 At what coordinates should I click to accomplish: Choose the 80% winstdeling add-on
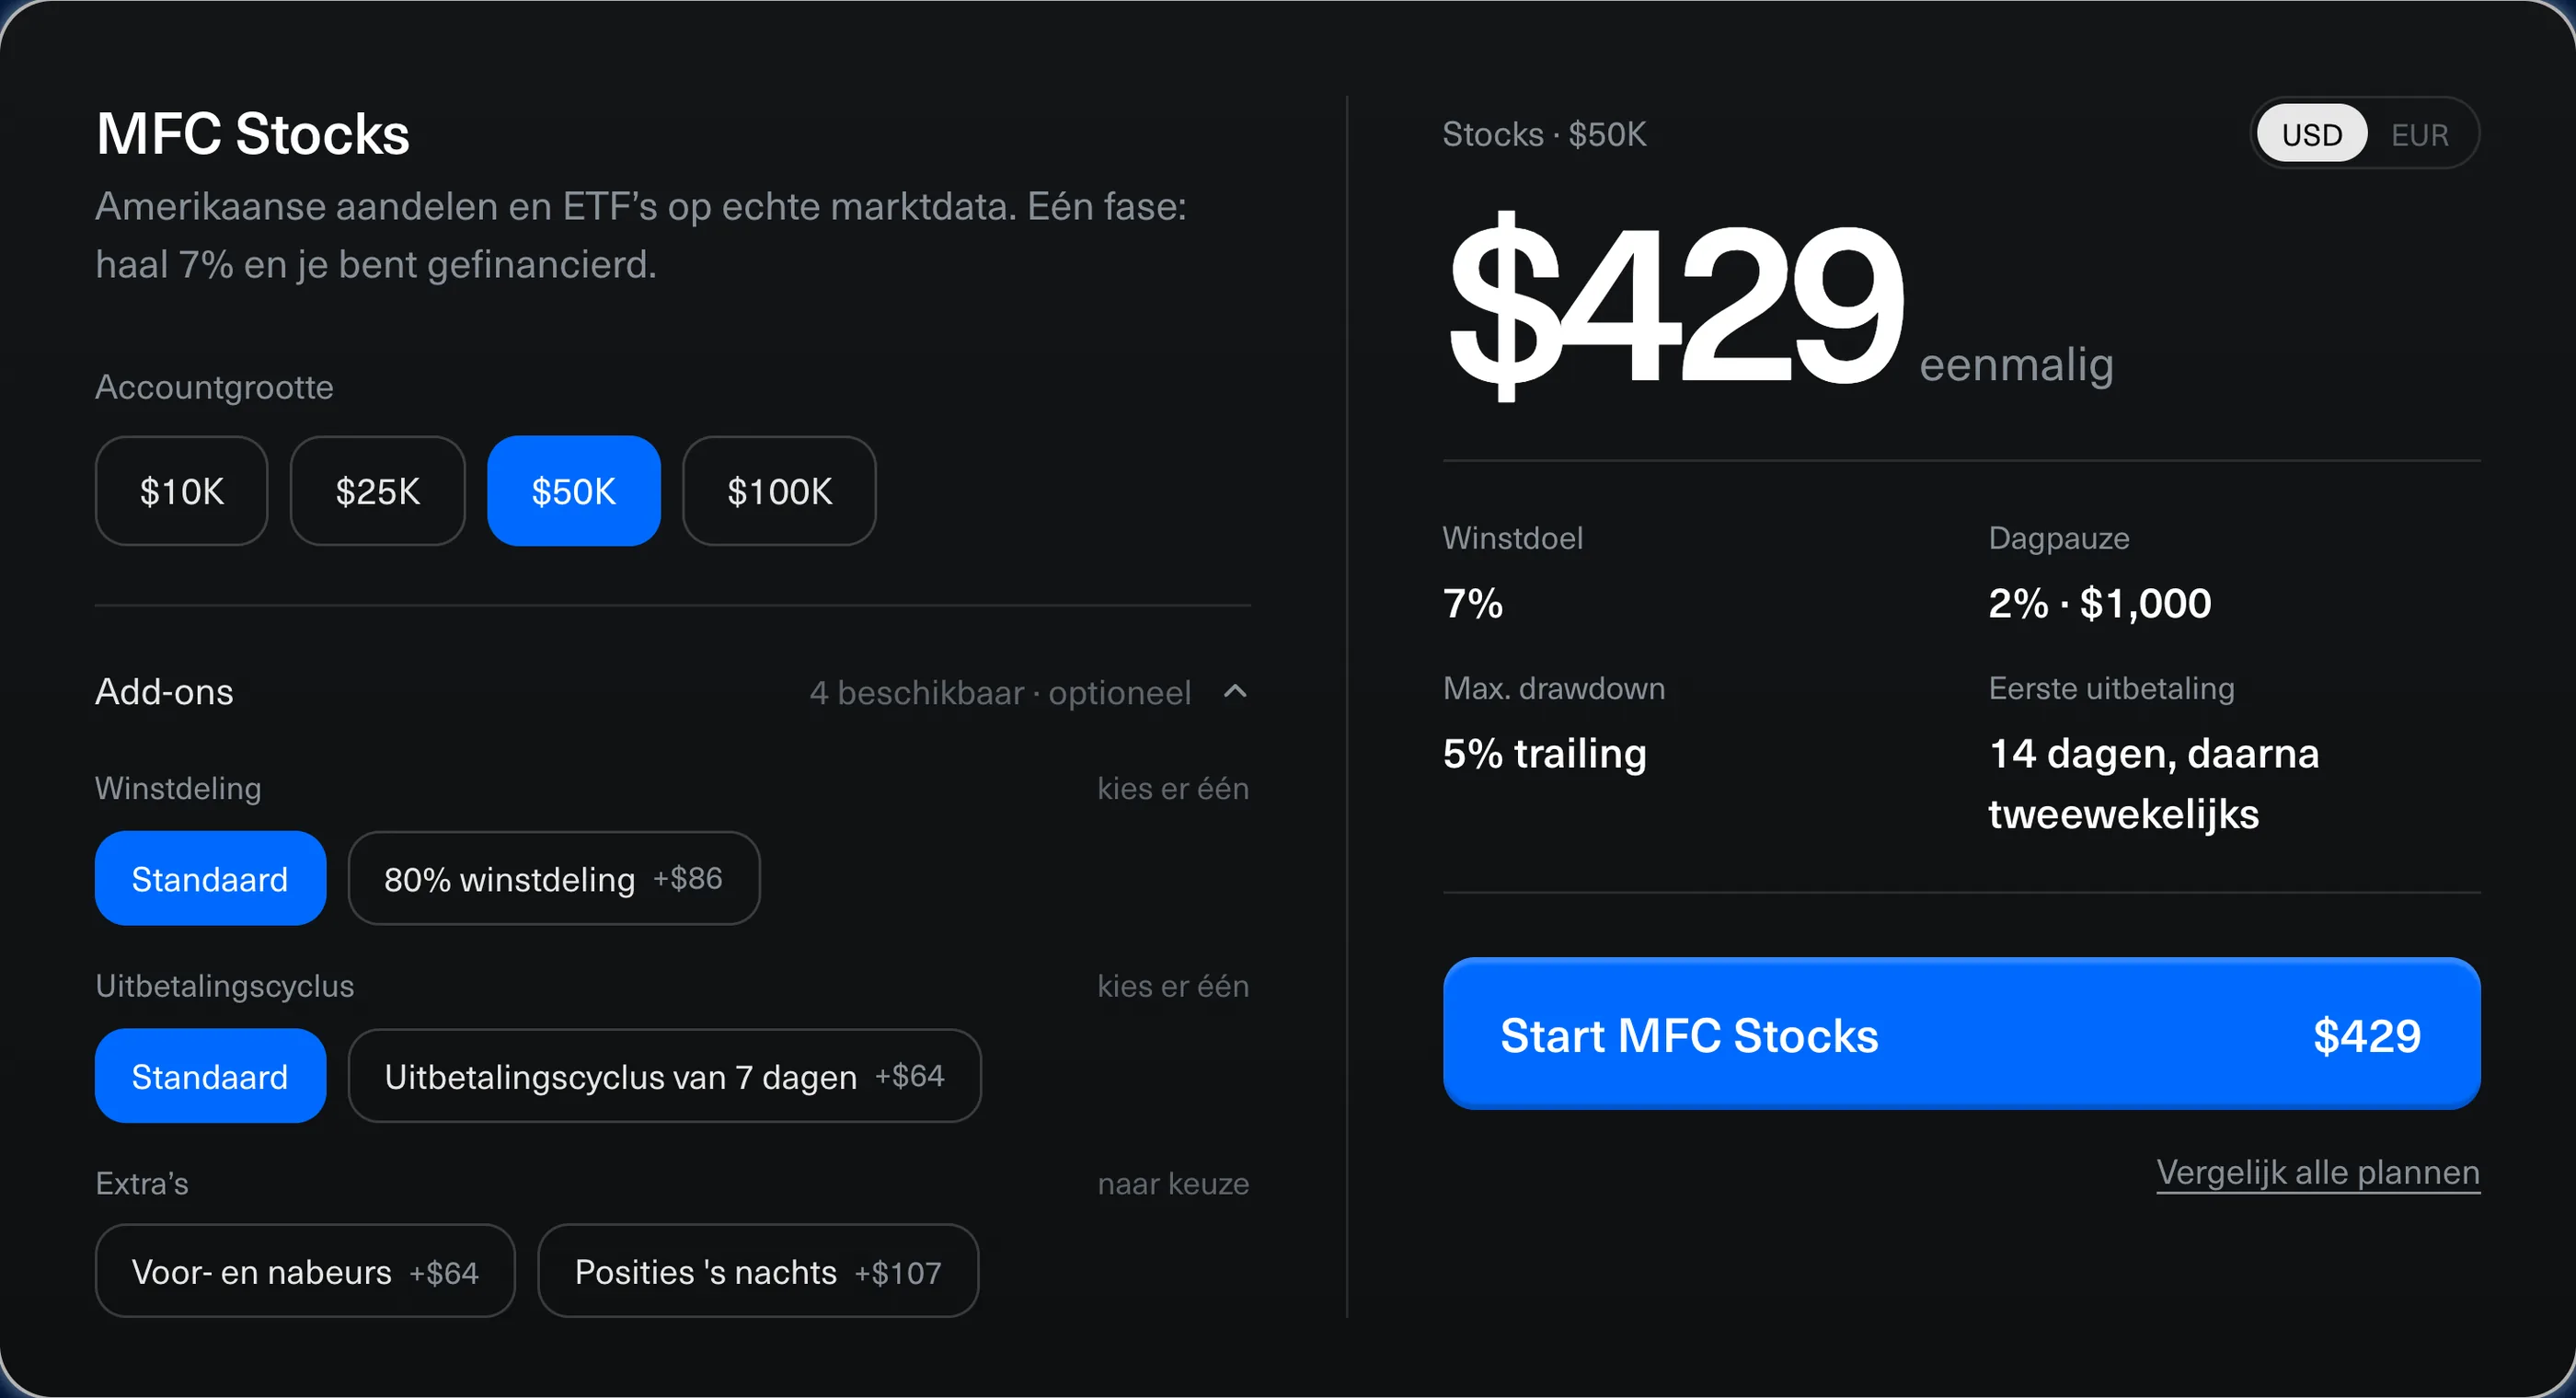tap(554, 879)
